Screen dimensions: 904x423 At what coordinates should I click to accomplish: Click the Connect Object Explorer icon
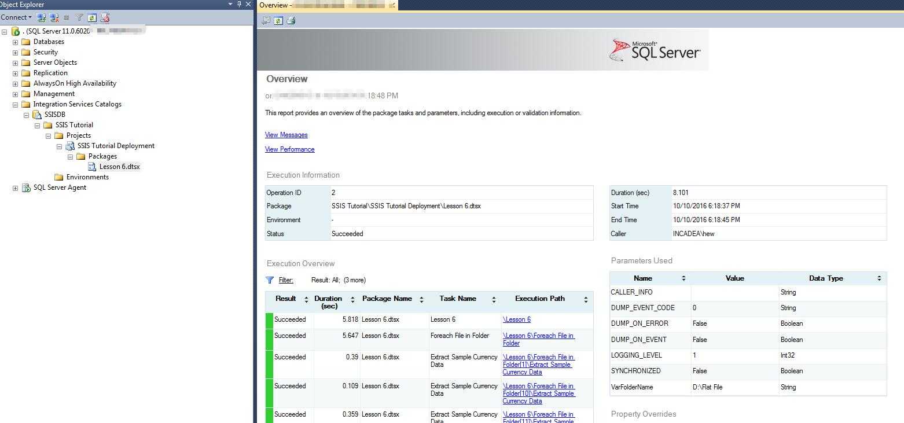click(x=41, y=18)
